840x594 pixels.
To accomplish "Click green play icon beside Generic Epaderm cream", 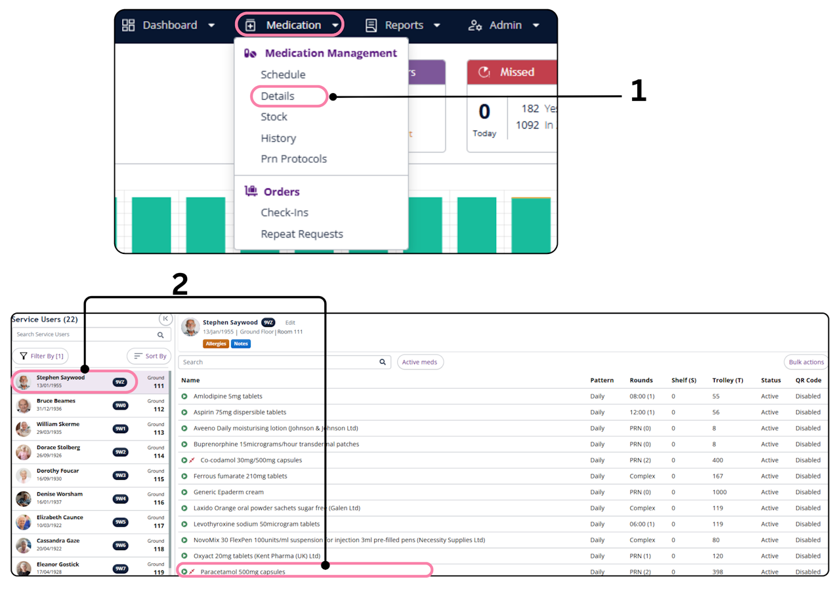I will click(184, 492).
